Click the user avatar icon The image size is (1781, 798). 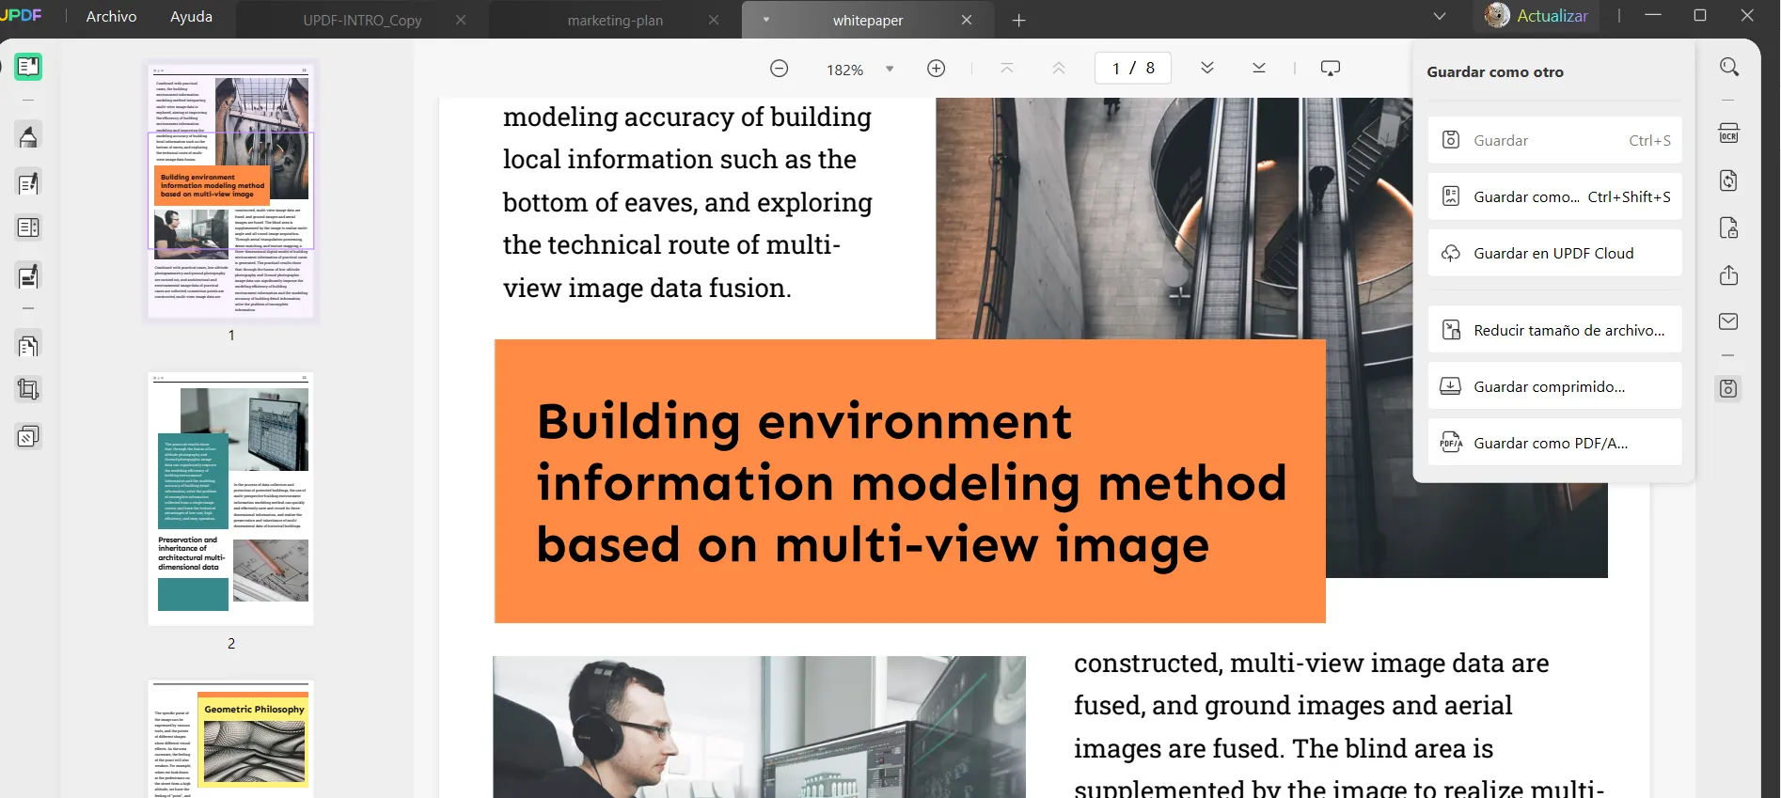tap(1497, 15)
